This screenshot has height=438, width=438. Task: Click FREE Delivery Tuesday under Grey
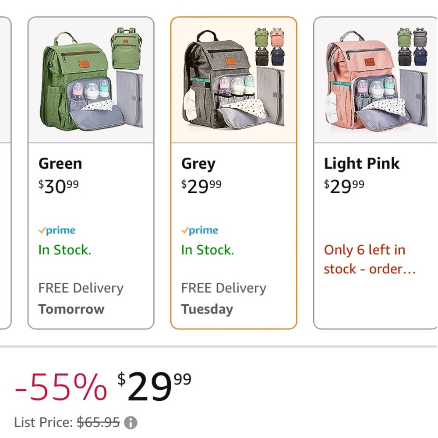point(223,298)
